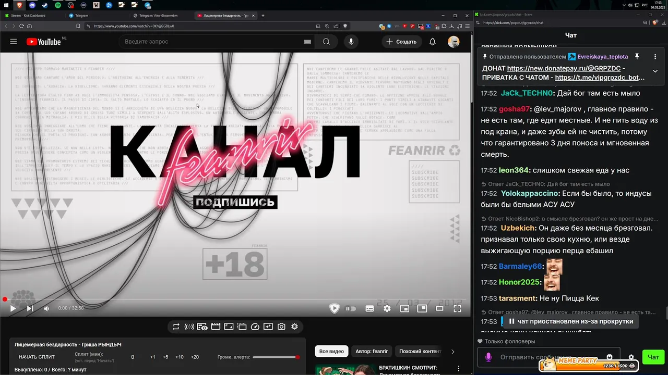The height and width of the screenshot is (375, 668).
Task: Click the audio boost wave icon
Action: click(x=189, y=327)
